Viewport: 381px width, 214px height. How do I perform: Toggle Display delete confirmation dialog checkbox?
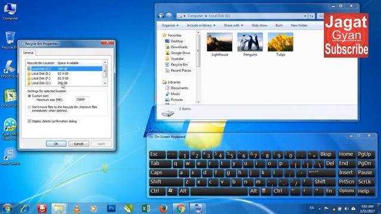[x=29, y=121]
